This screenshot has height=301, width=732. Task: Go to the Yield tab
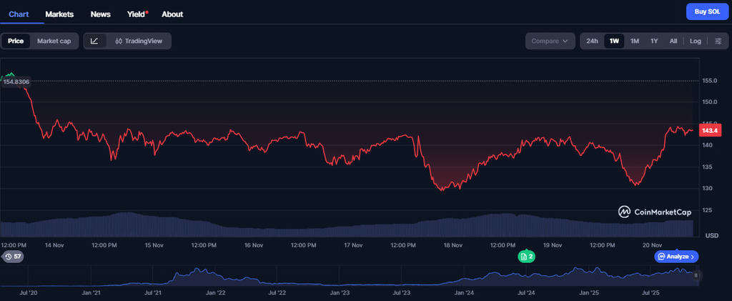click(x=136, y=14)
